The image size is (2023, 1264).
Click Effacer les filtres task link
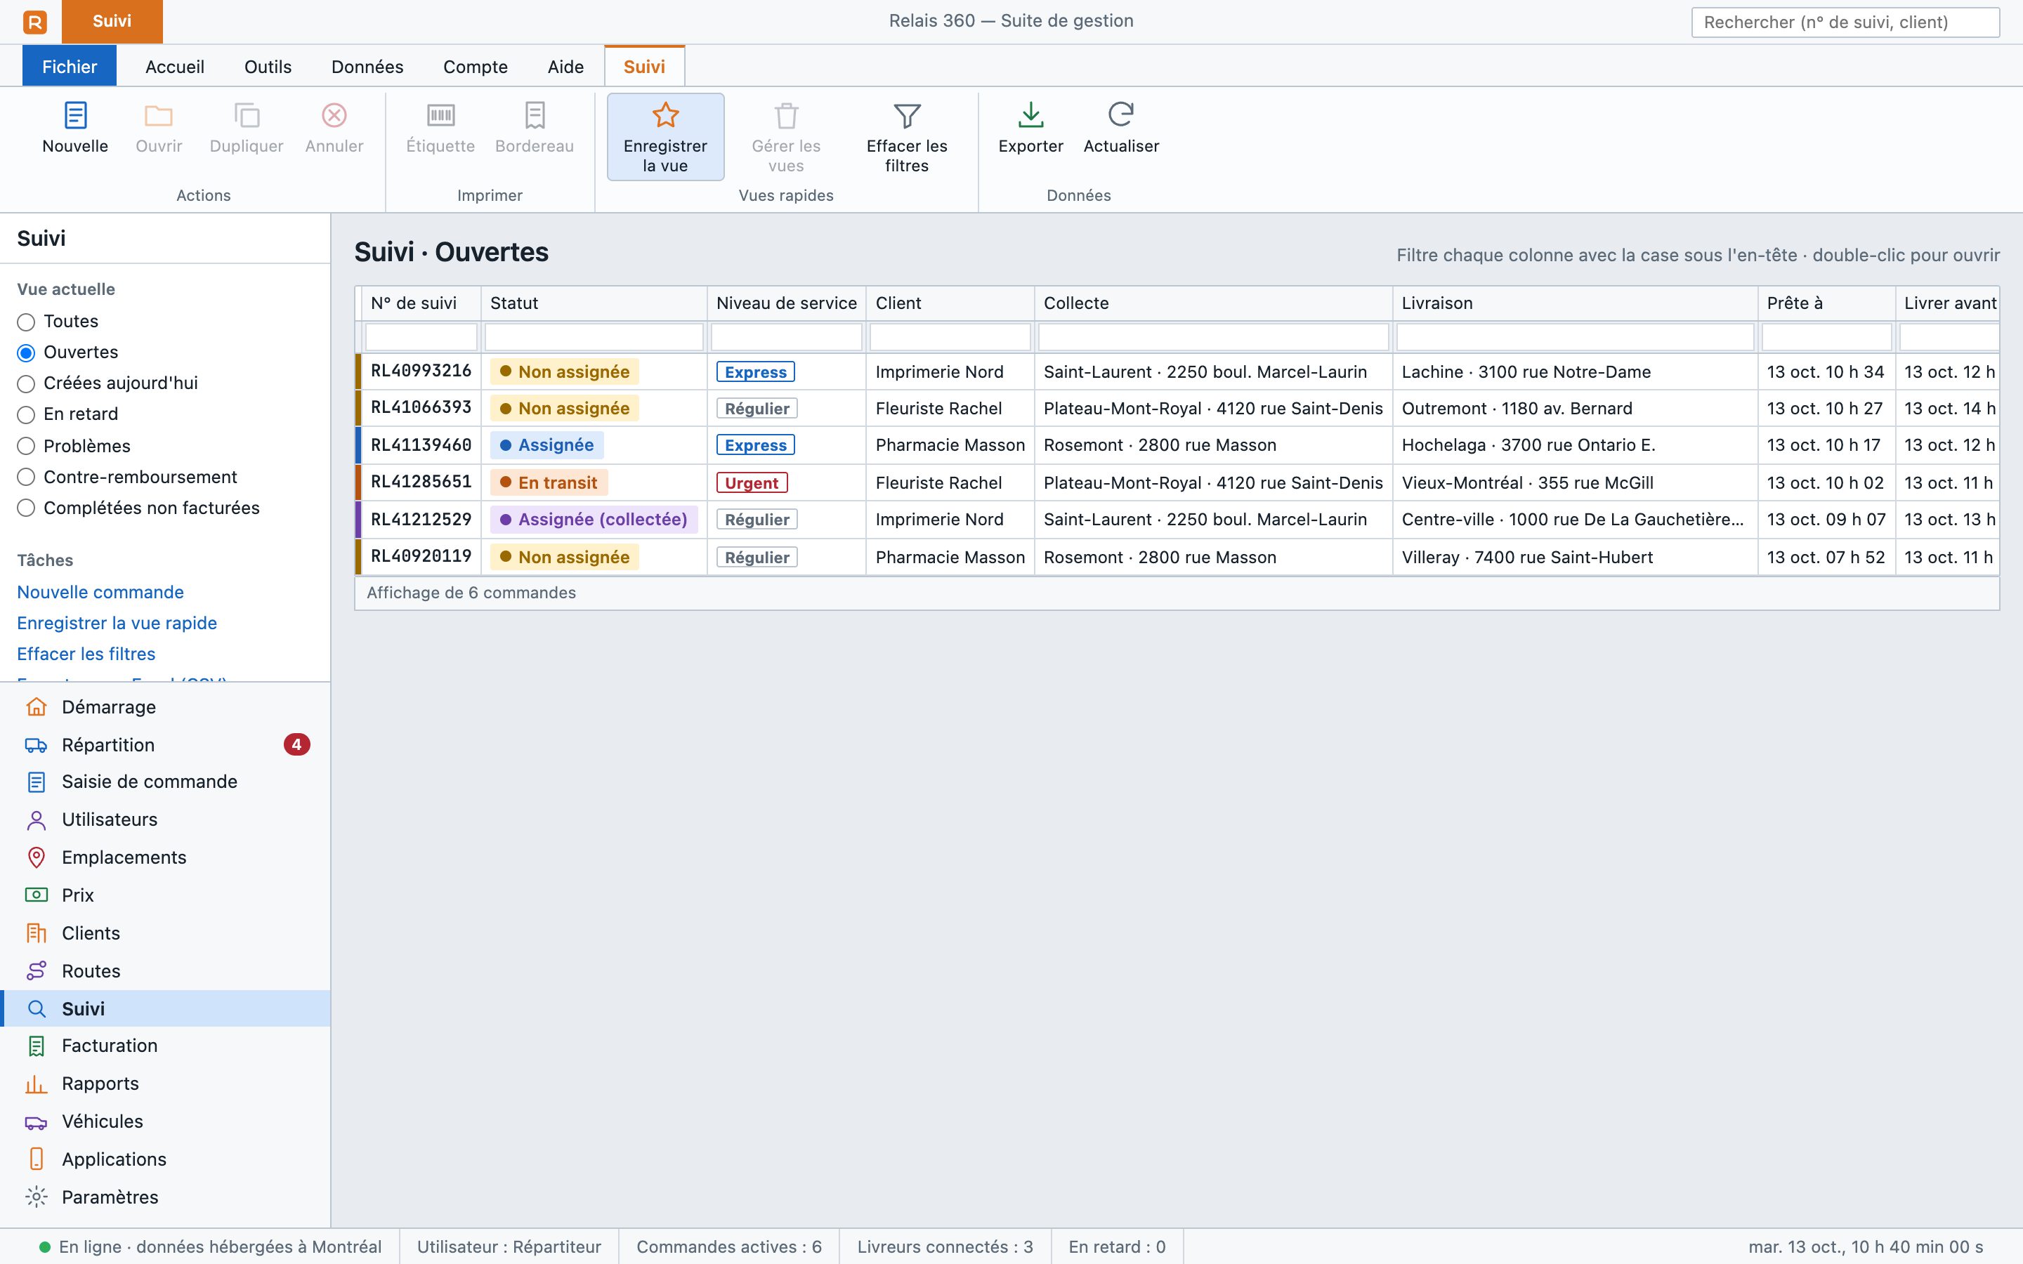point(86,654)
